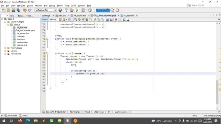The image size is (221, 124).
Task: Click the last profiler icon in main toolbar
Action: pos(117,10)
